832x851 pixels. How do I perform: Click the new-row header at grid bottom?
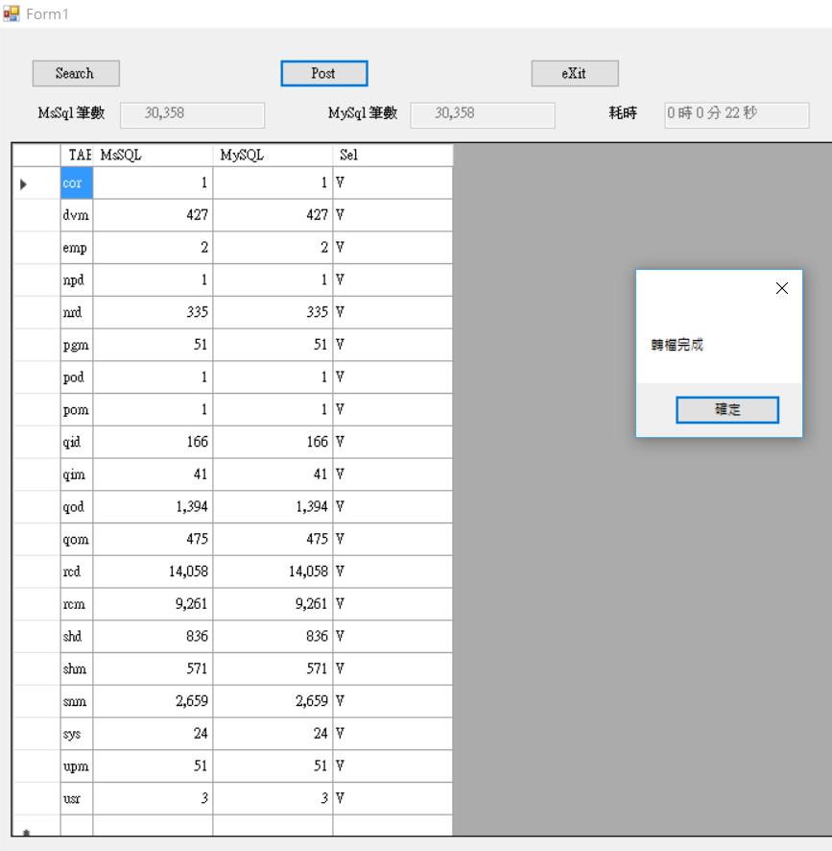pyautogui.click(x=36, y=825)
